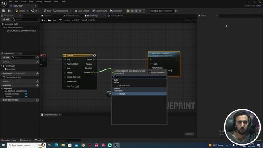Open the Diff dropdown
The image size is (263, 148).
tap(35, 11)
